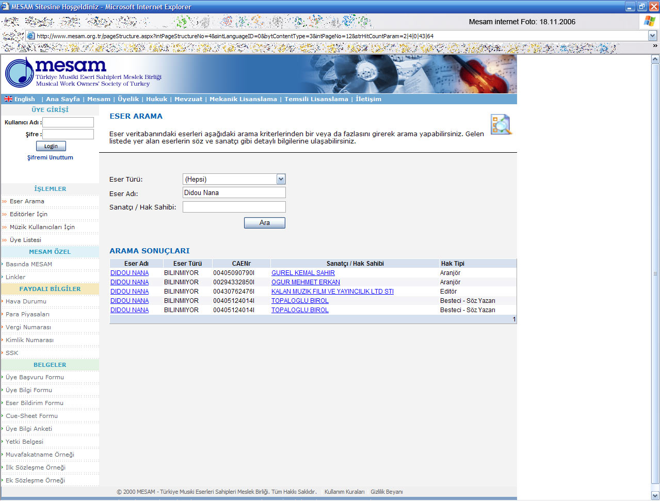This screenshot has width=660, height=501.
Task: Click the Internet Explorer icon in the title bar
Action: tap(6, 7)
